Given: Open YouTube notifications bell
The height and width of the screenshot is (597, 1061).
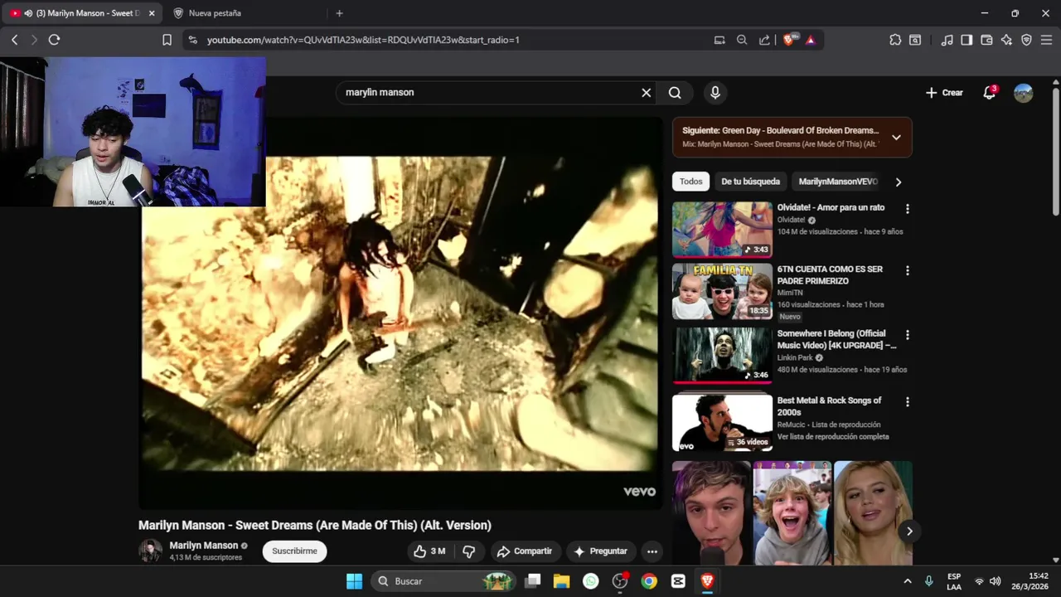Looking at the screenshot, I should tap(989, 93).
